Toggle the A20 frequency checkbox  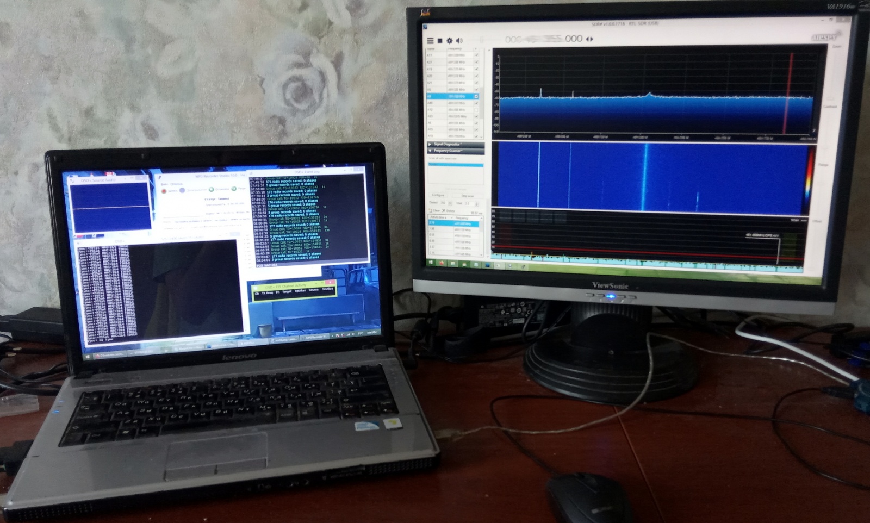pos(476,76)
